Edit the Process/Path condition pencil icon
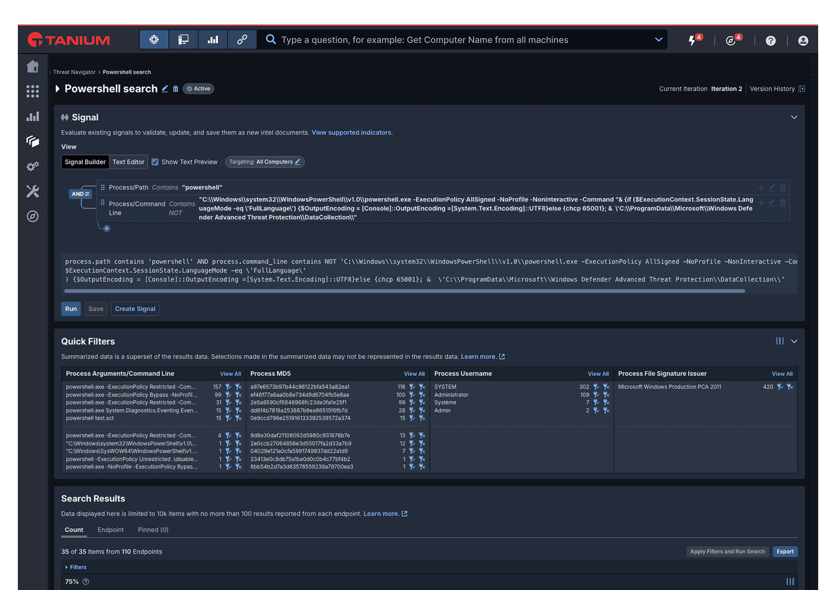836x590 pixels. click(x=772, y=188)
